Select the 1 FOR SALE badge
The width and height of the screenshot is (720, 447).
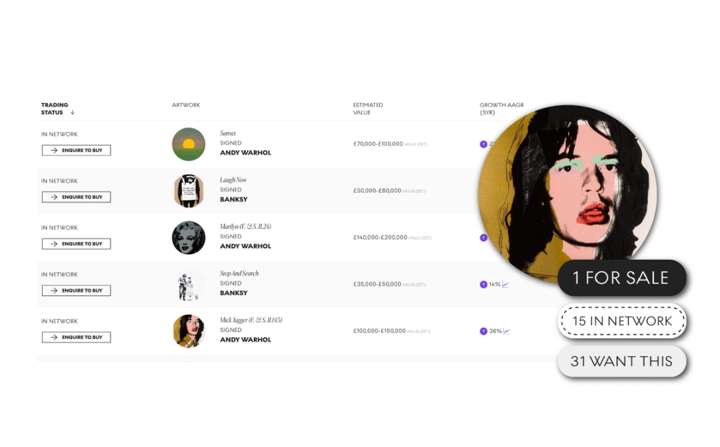[622, 278]
